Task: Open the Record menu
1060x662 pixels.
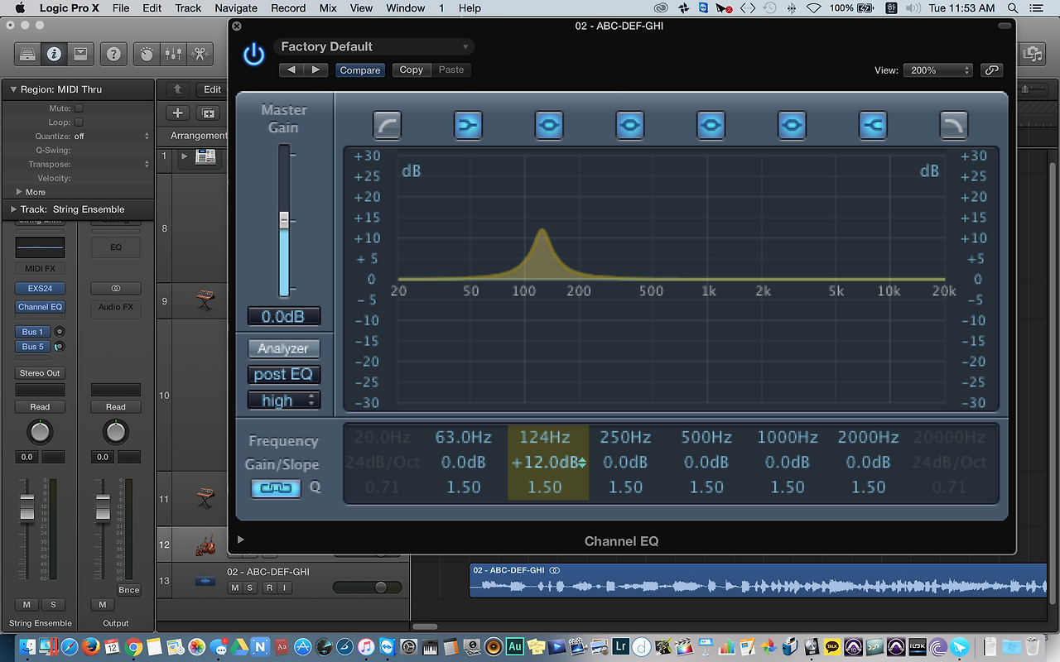Action: point(288,7)
